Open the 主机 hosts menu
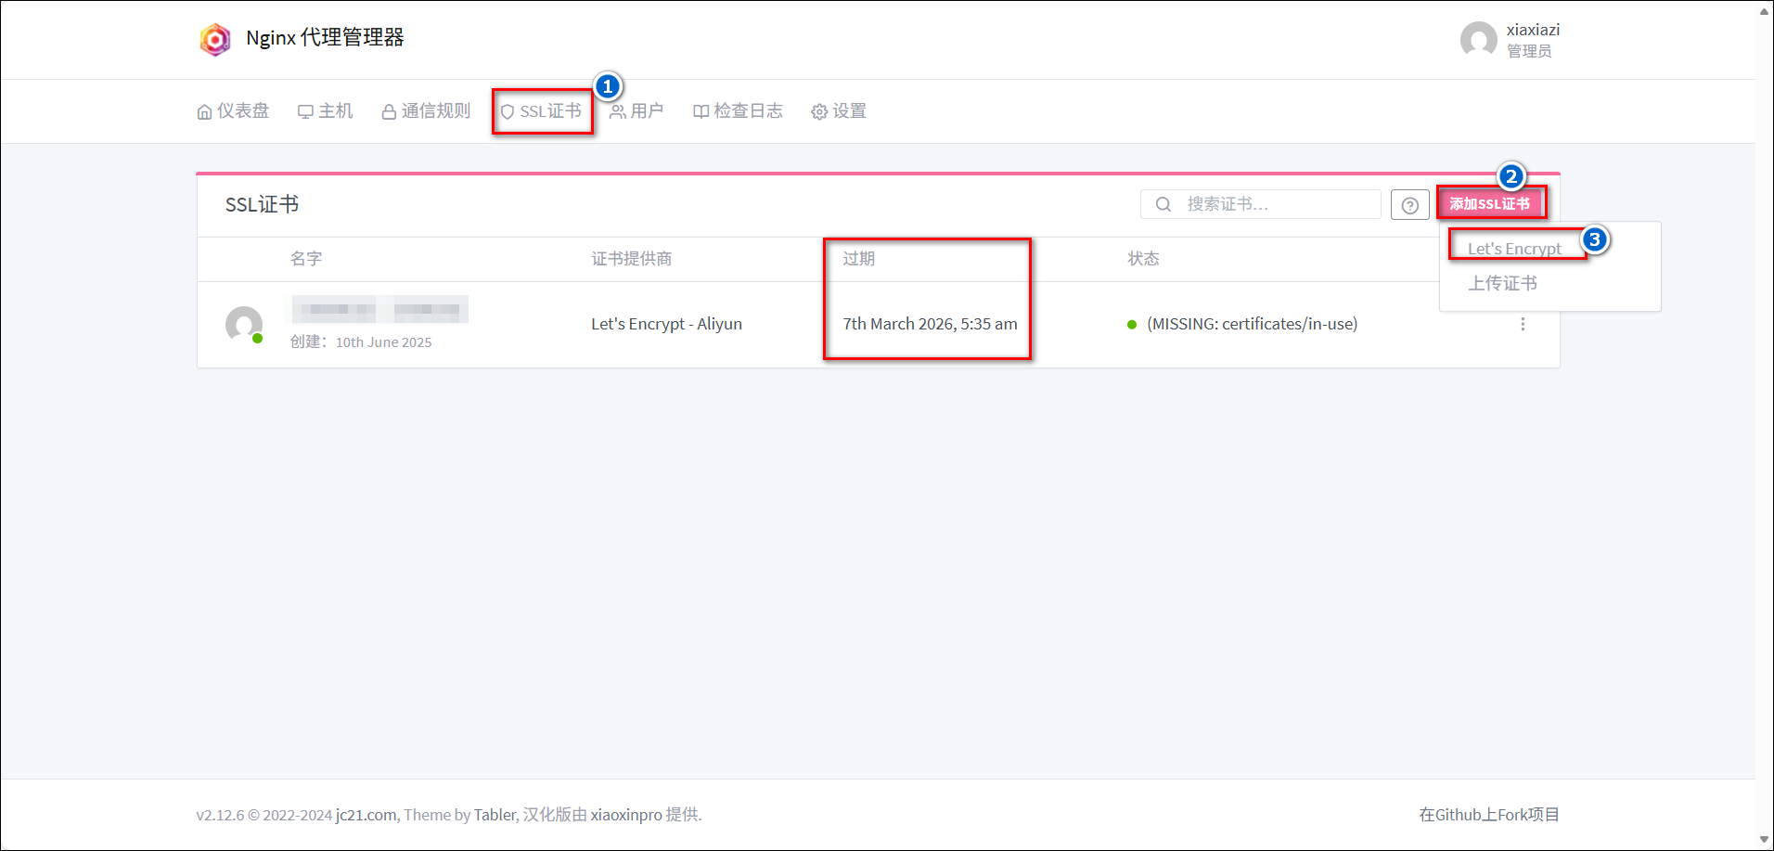This screenshot has width=1774, height=851. pyautogui.click(x=325, y=111)
